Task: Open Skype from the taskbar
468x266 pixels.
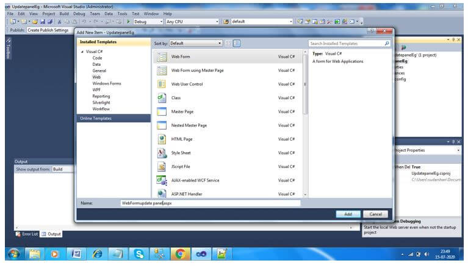Action: 139,254
